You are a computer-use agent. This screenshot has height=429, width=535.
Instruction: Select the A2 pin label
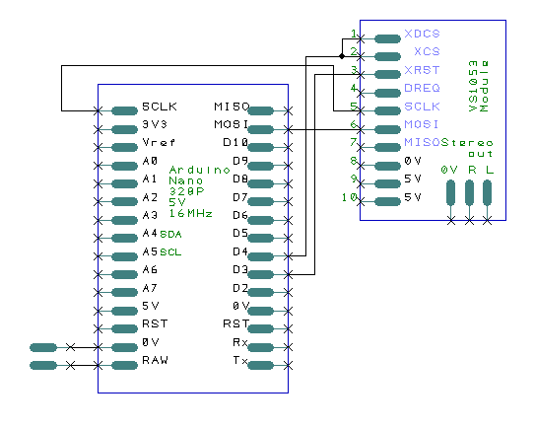[150, 197]
